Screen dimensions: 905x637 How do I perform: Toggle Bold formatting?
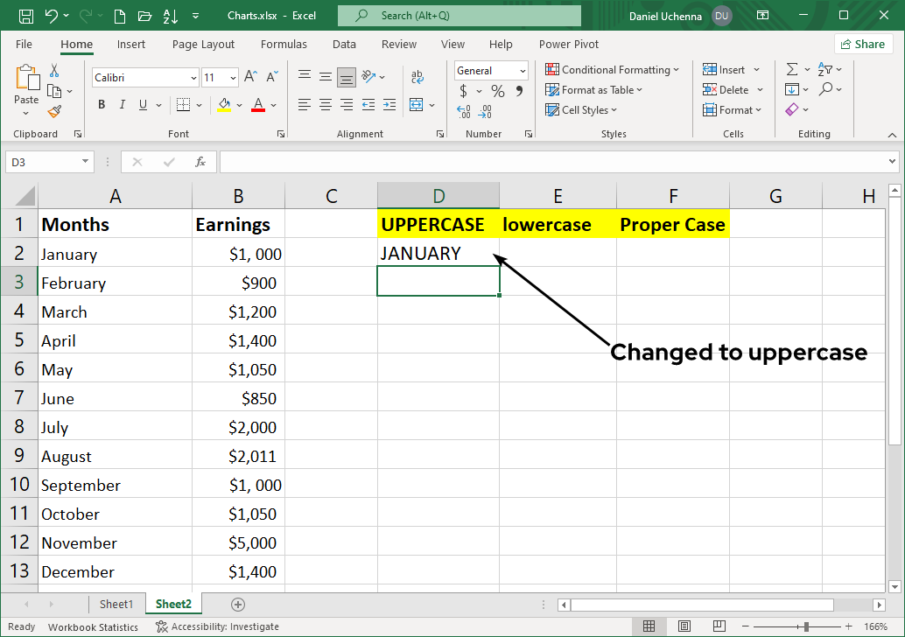click(x=102, y=105)
